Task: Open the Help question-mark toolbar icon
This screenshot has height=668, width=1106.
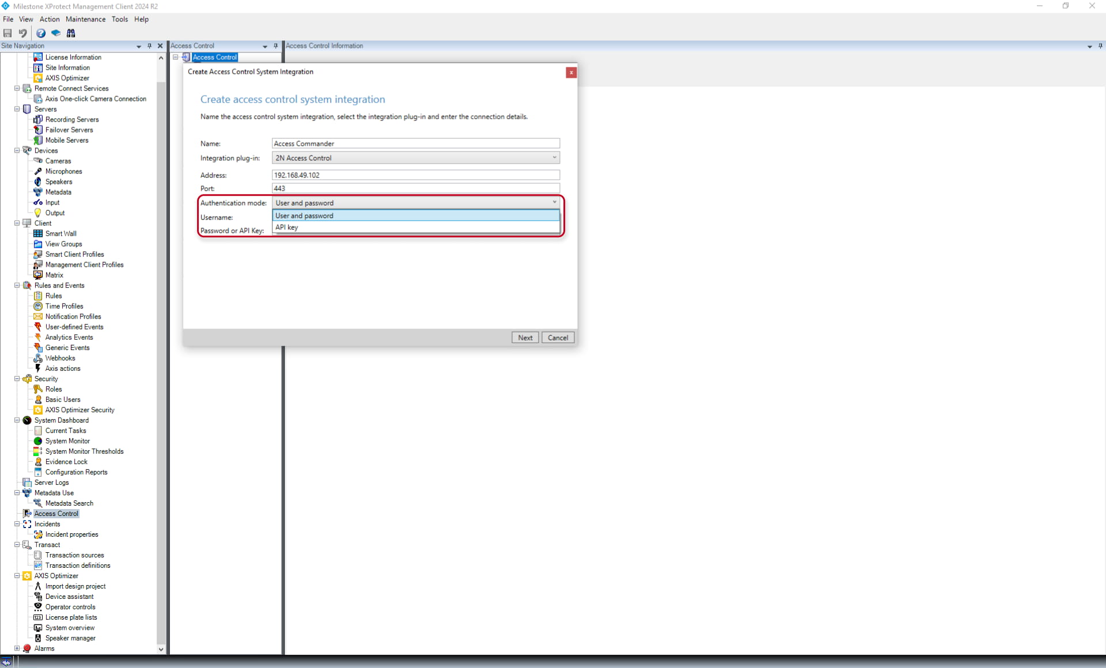Action: coord(41,33)
